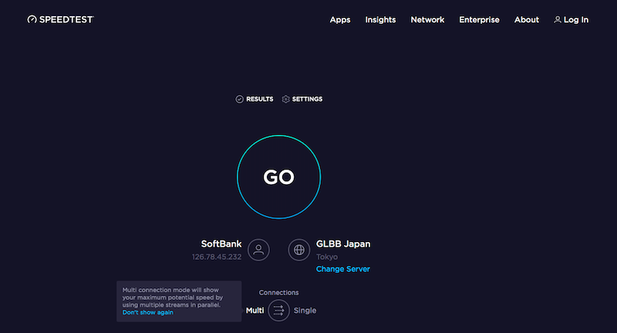Viewport: 617px width, 333px height.
Task: Click the IP address 126.78.45.232
Action: click(x=217, y=257)
